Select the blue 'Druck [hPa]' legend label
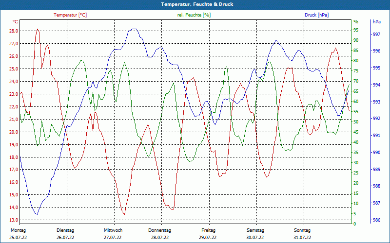The height and width of the screenshot is (243, 390). click(x=316, y=15)
